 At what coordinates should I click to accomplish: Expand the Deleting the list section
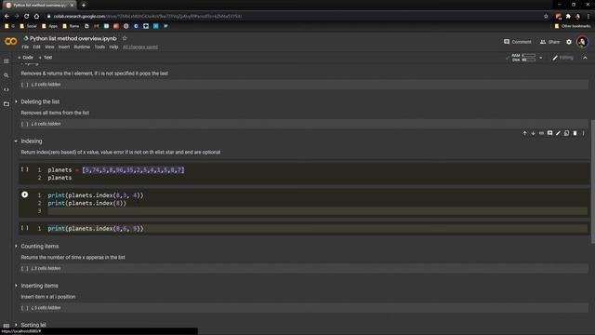(16, 101)
